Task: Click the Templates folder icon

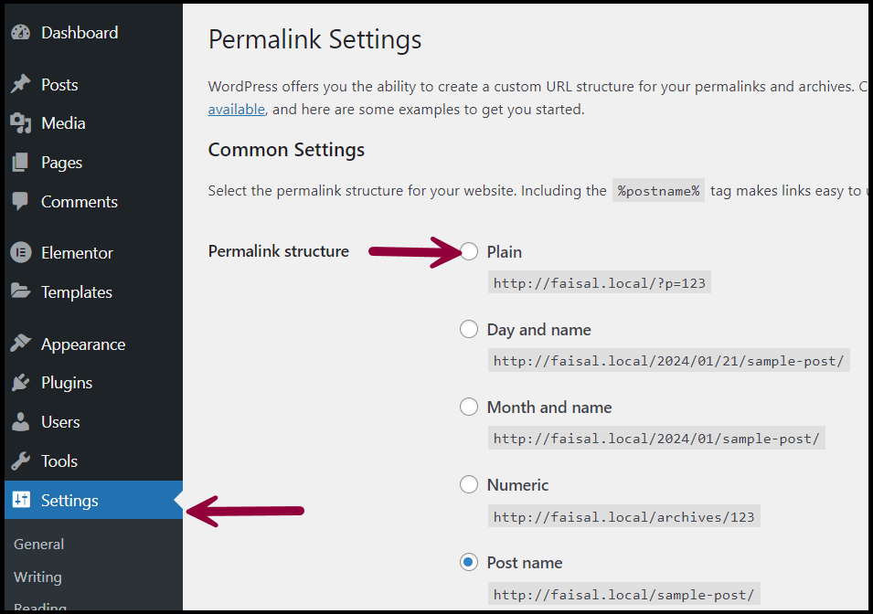Action: point(20,292)
